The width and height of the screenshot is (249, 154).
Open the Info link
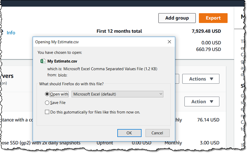pos(11,33)
